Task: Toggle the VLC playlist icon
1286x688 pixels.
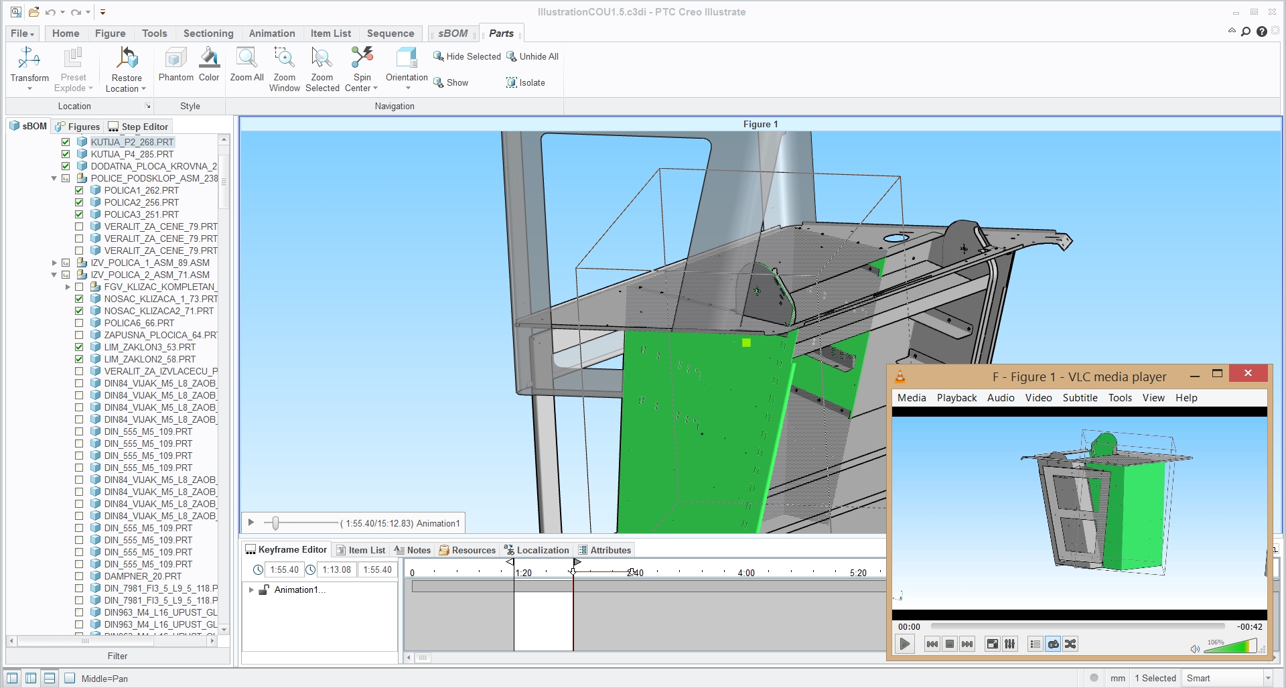Action: click(1035, 644)
